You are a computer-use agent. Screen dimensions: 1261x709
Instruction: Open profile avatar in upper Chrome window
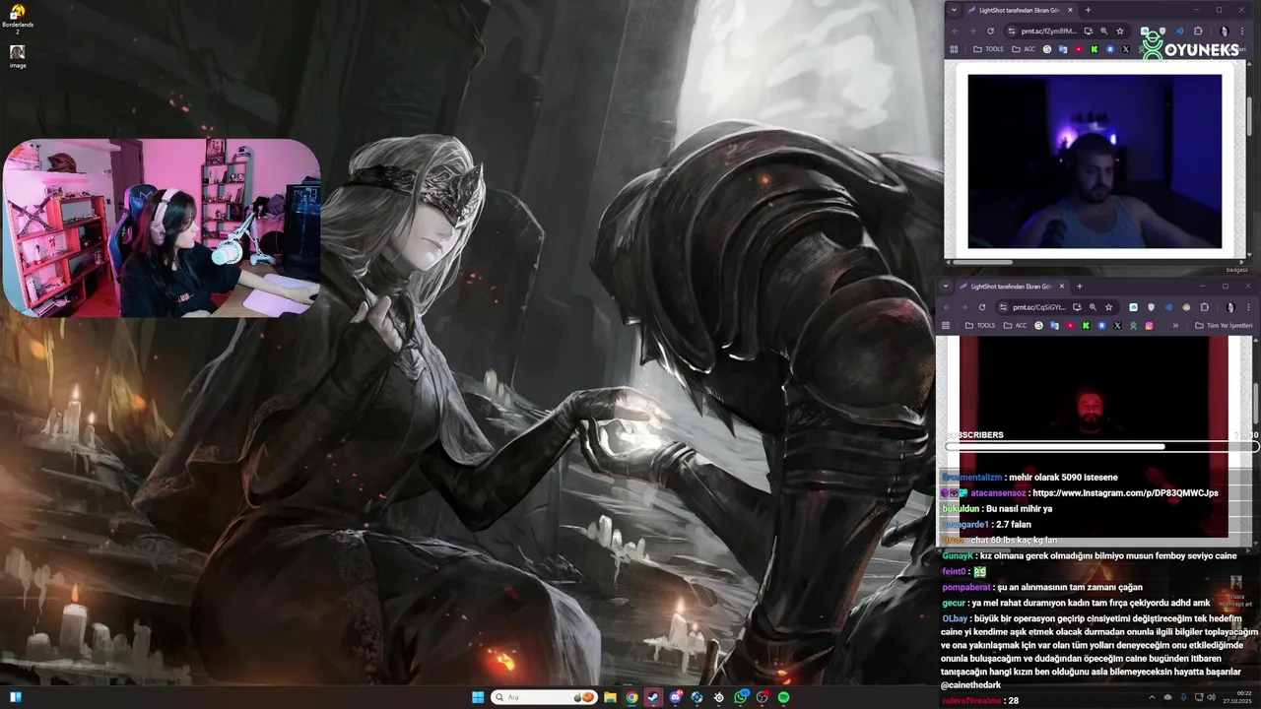point(1225,31)
